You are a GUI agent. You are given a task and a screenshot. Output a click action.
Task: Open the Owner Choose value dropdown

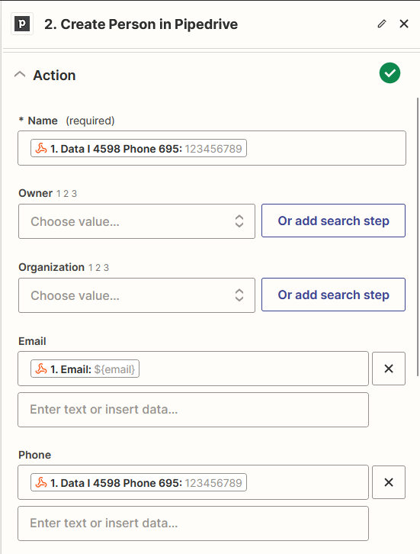[x=136, y=221]
